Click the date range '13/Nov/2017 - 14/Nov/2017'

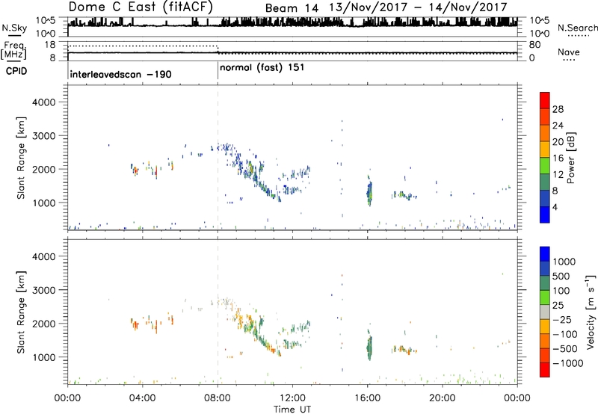tap(418, 7)
